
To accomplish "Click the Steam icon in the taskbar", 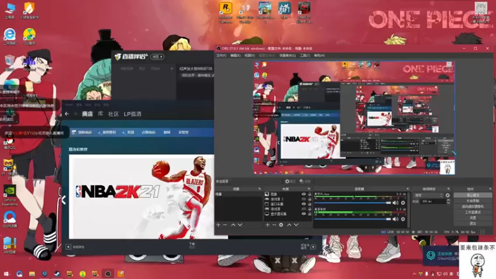I will coord(57,273).
